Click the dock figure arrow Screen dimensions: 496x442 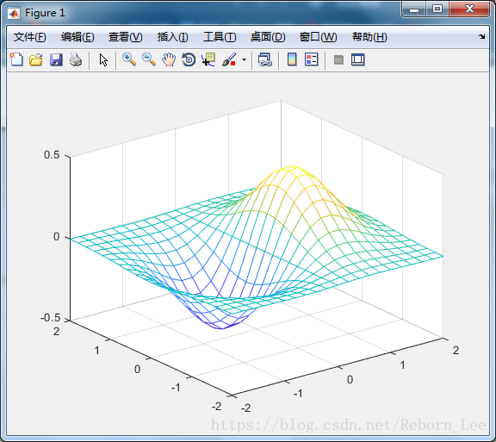(x=481, y=37)
